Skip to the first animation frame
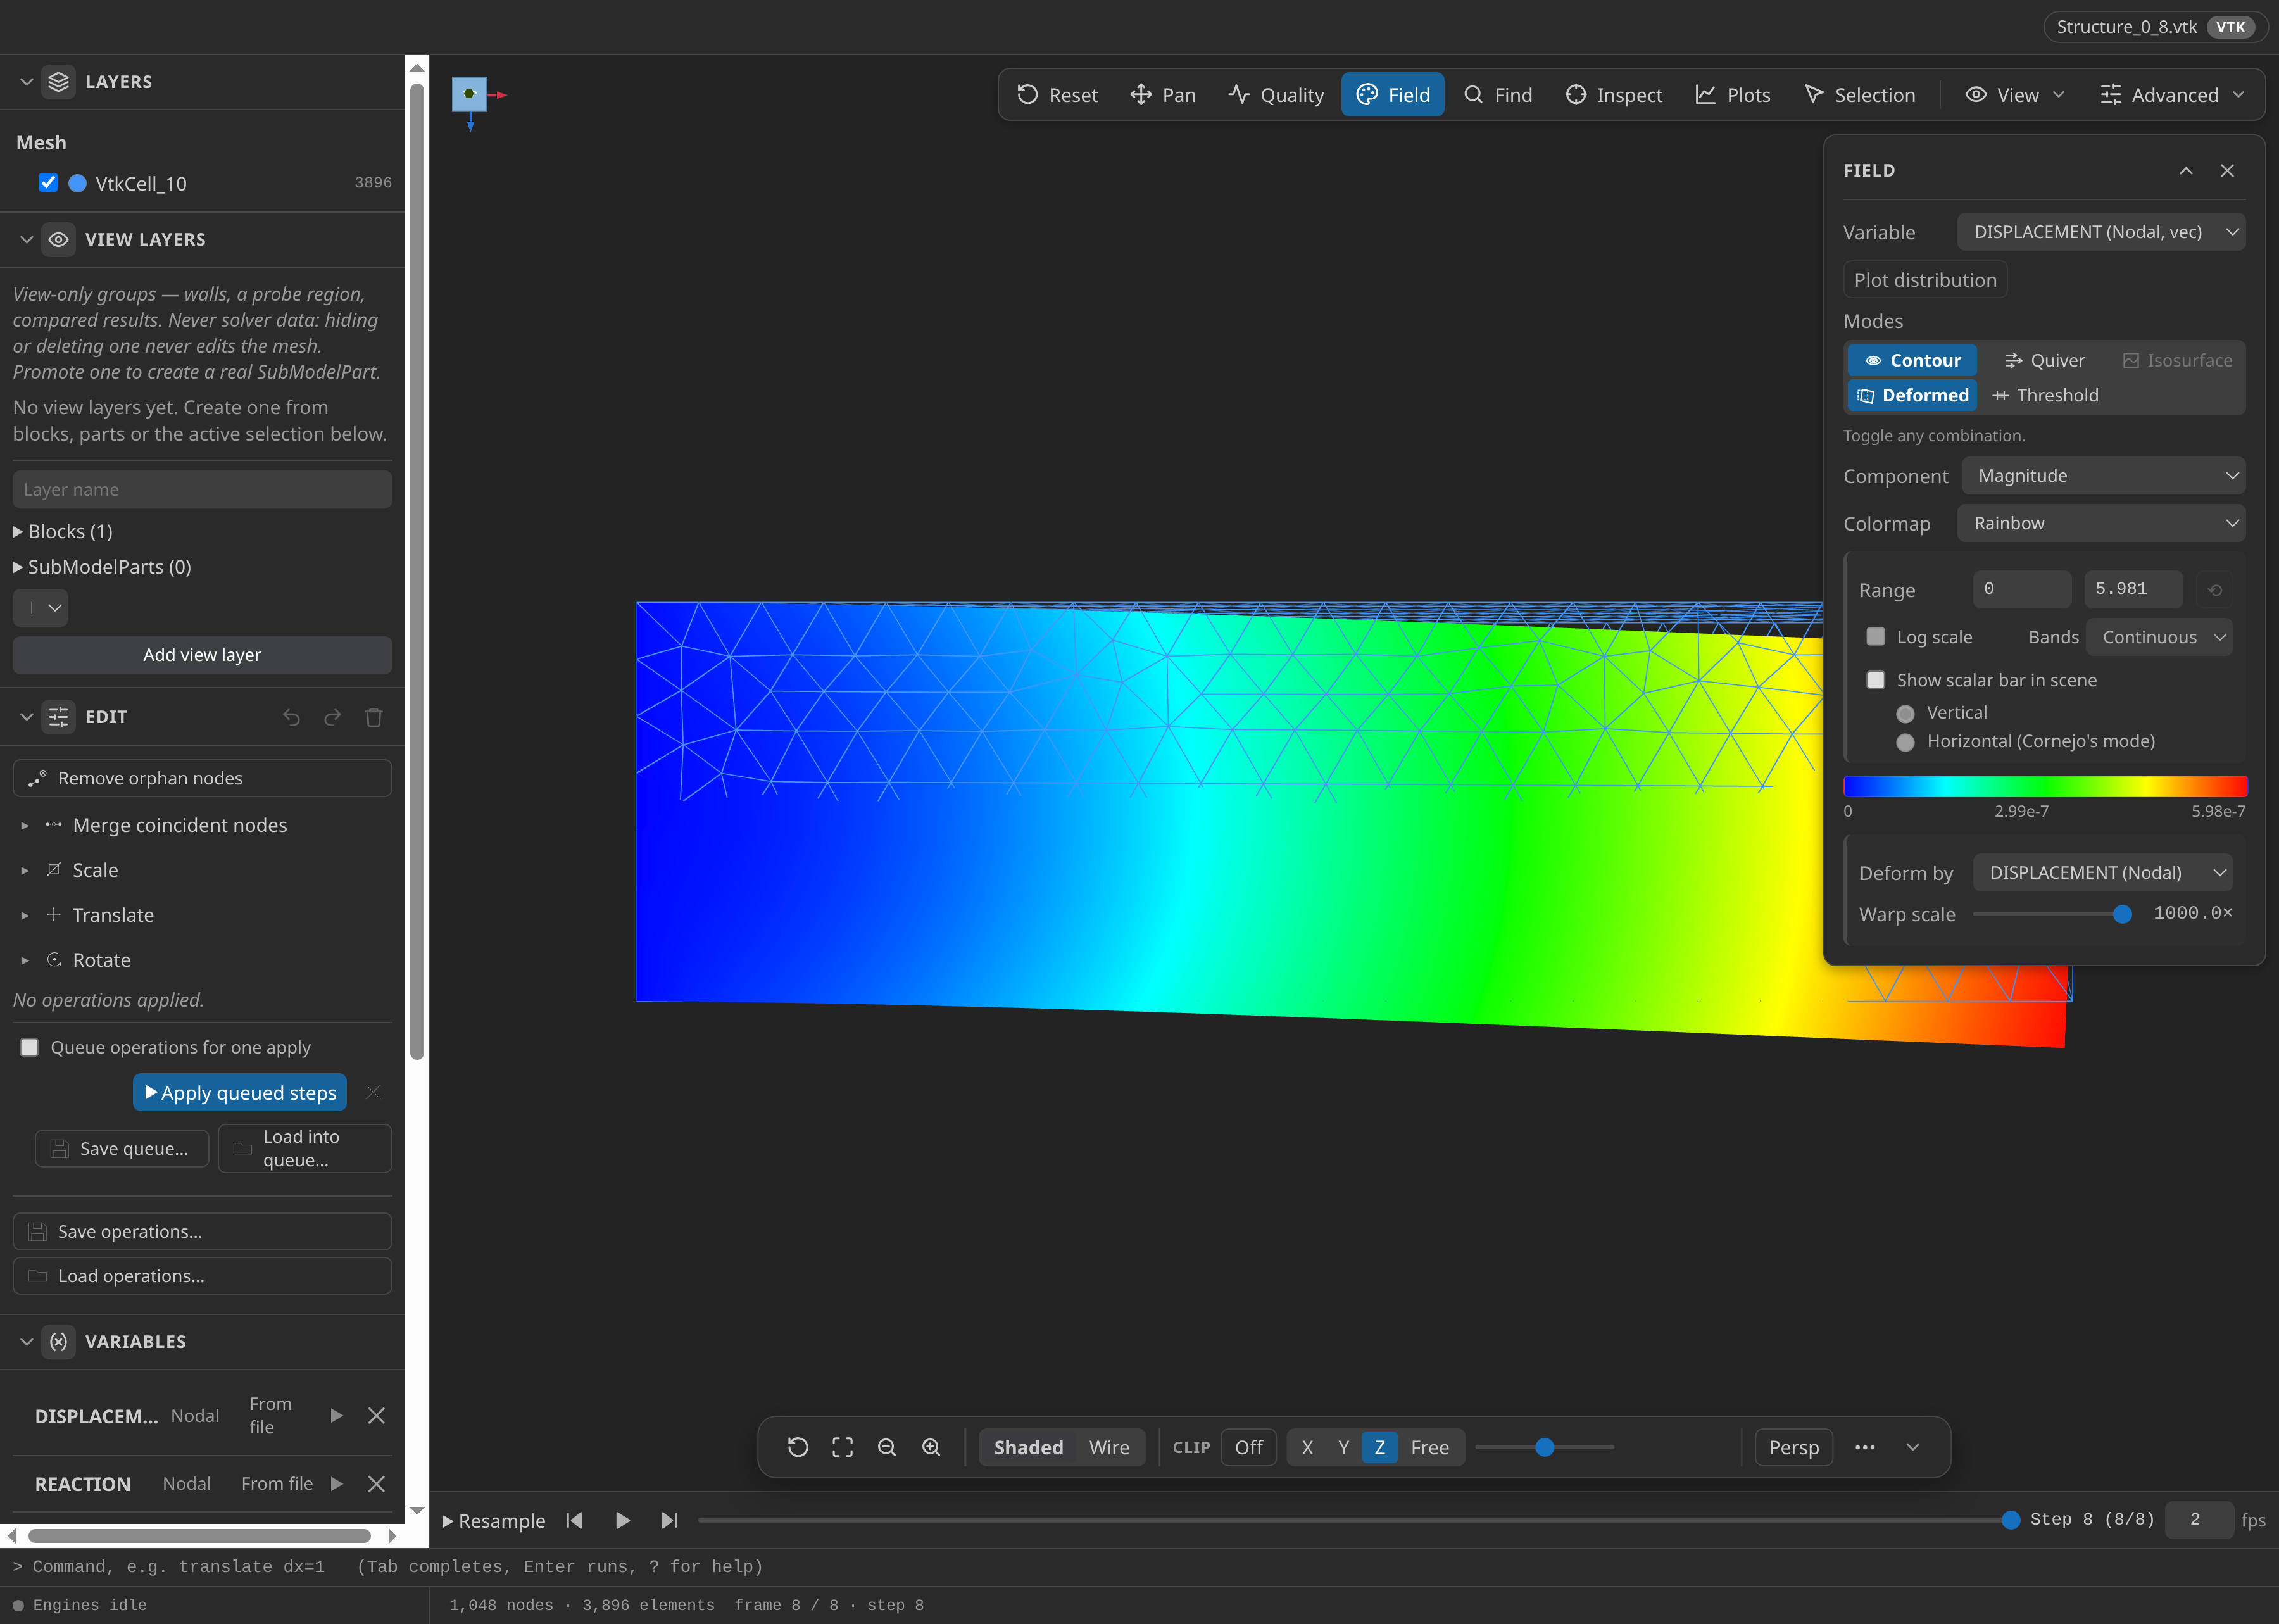 pyautogui.click(x=575, y=1520)
